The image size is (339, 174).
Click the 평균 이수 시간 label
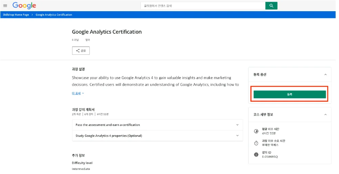coord(270,129)
